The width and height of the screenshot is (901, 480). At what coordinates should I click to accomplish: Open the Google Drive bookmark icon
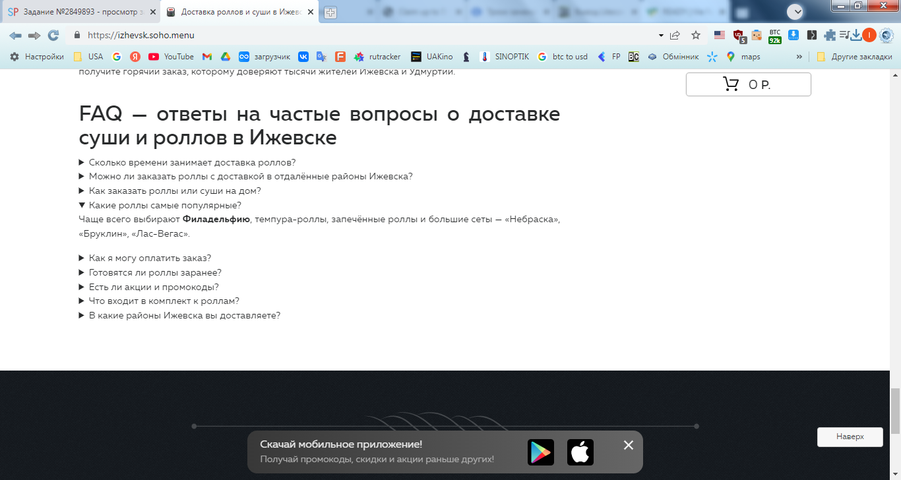(225, 57)
